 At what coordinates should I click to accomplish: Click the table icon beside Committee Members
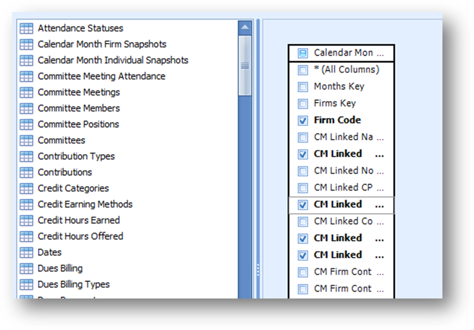point(26,108)
